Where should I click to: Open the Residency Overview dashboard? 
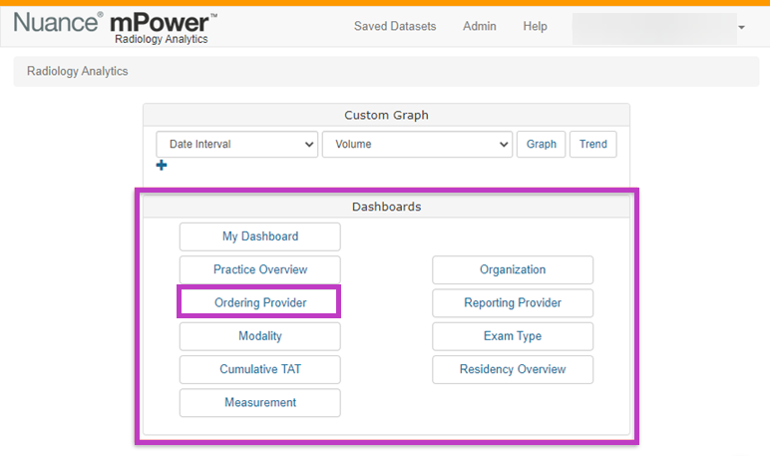[513, 369]
